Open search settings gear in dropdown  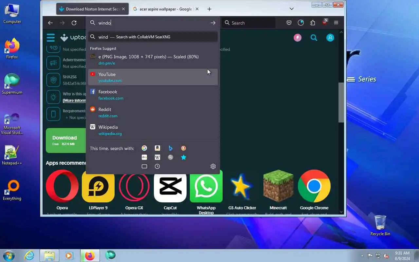[213, 166]
